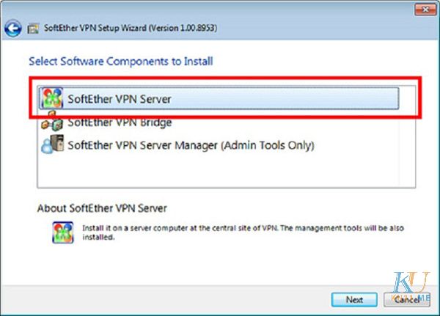This screenshot has width=440, height=316.
Task: Click empty area inside the components list
Action: click(x=220, y=172)
